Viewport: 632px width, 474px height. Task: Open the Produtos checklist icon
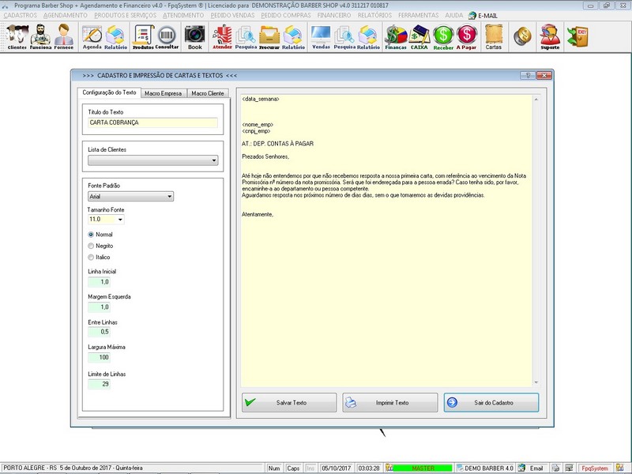[143, 37]
